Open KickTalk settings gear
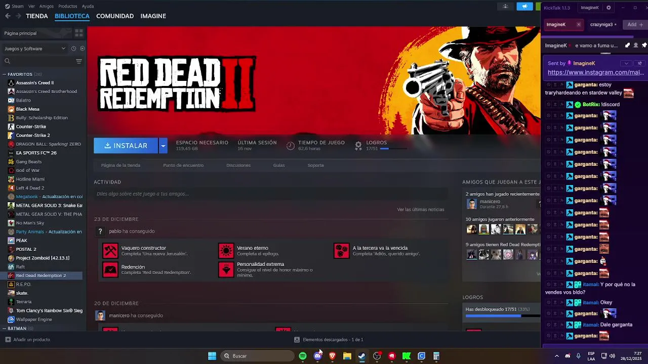The height and width of the screenshot is (364, 648). pos(609,8)
